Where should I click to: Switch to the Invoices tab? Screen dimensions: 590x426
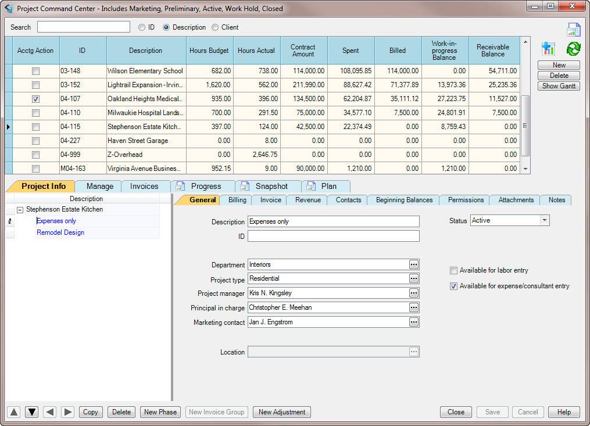tap(144, 186)
